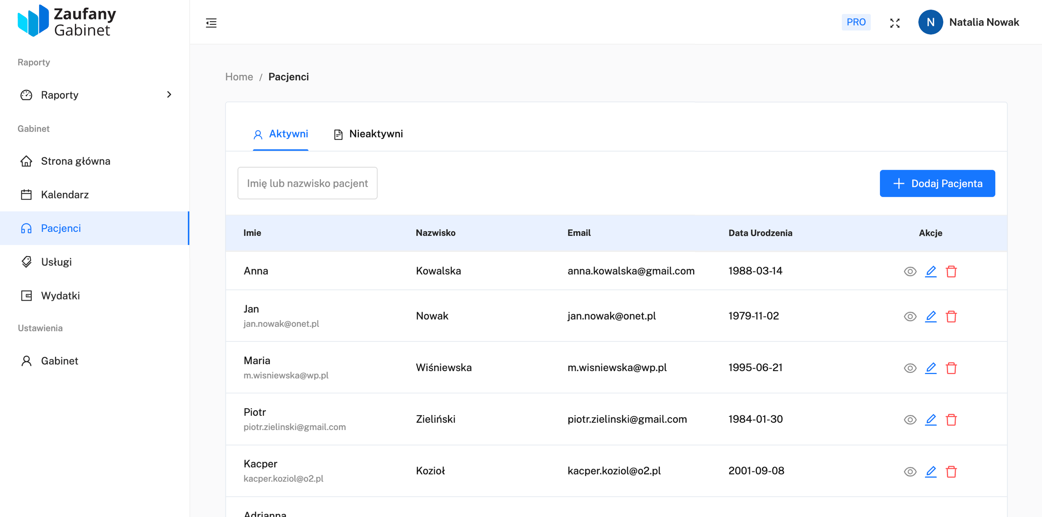Open Kalendarz from the sidebar

(95, 195)
